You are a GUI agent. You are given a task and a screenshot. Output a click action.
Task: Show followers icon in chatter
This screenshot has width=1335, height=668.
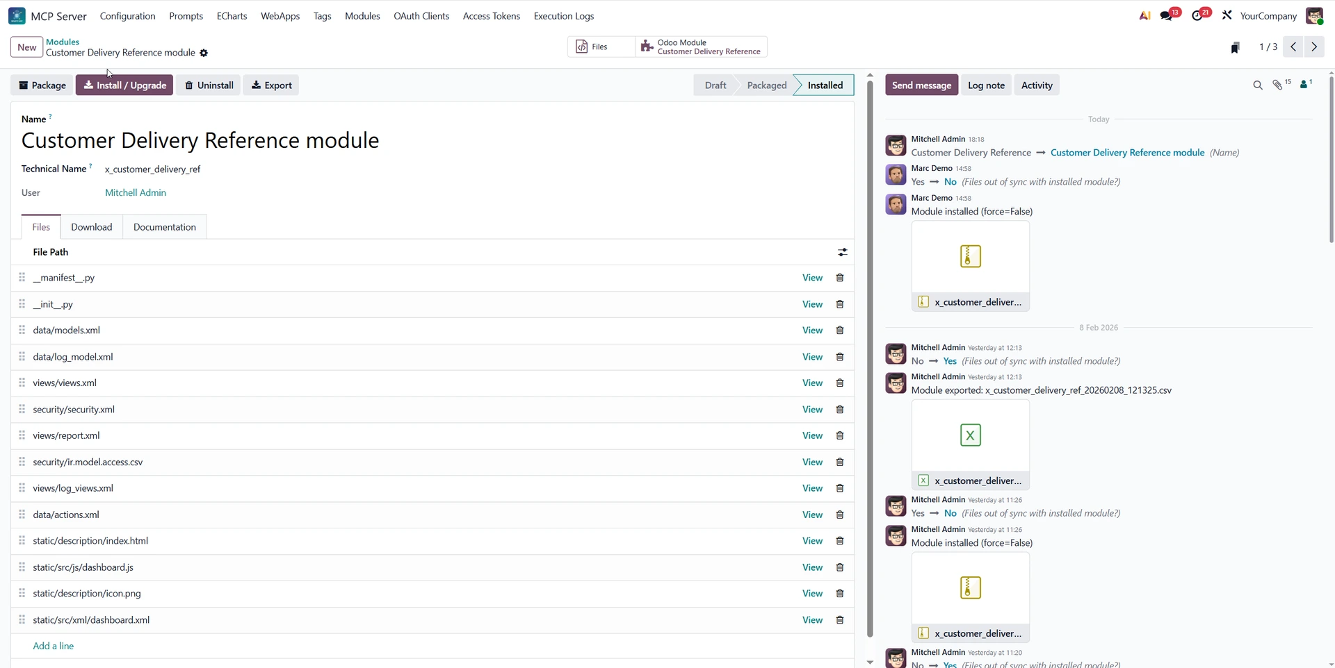point(1306,85)
